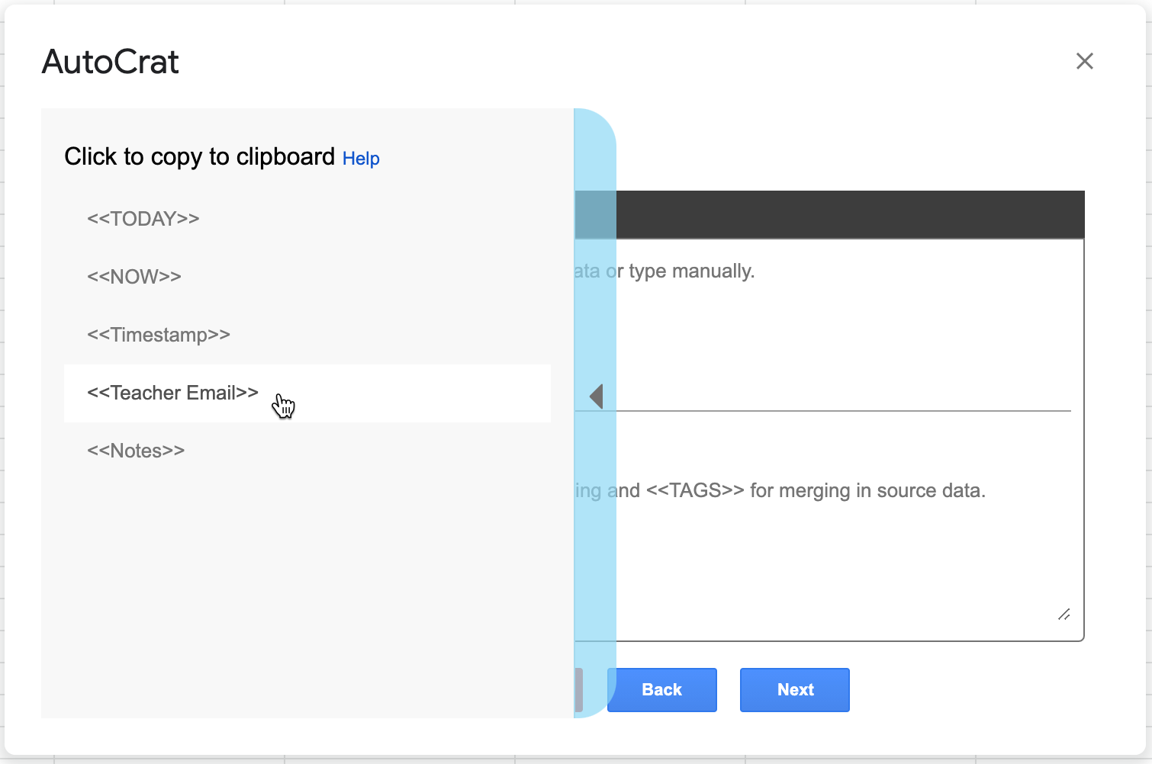Click the gray scrollbar thumb near Back
This screenshot has height=764, width=1152.
(581, 689)
